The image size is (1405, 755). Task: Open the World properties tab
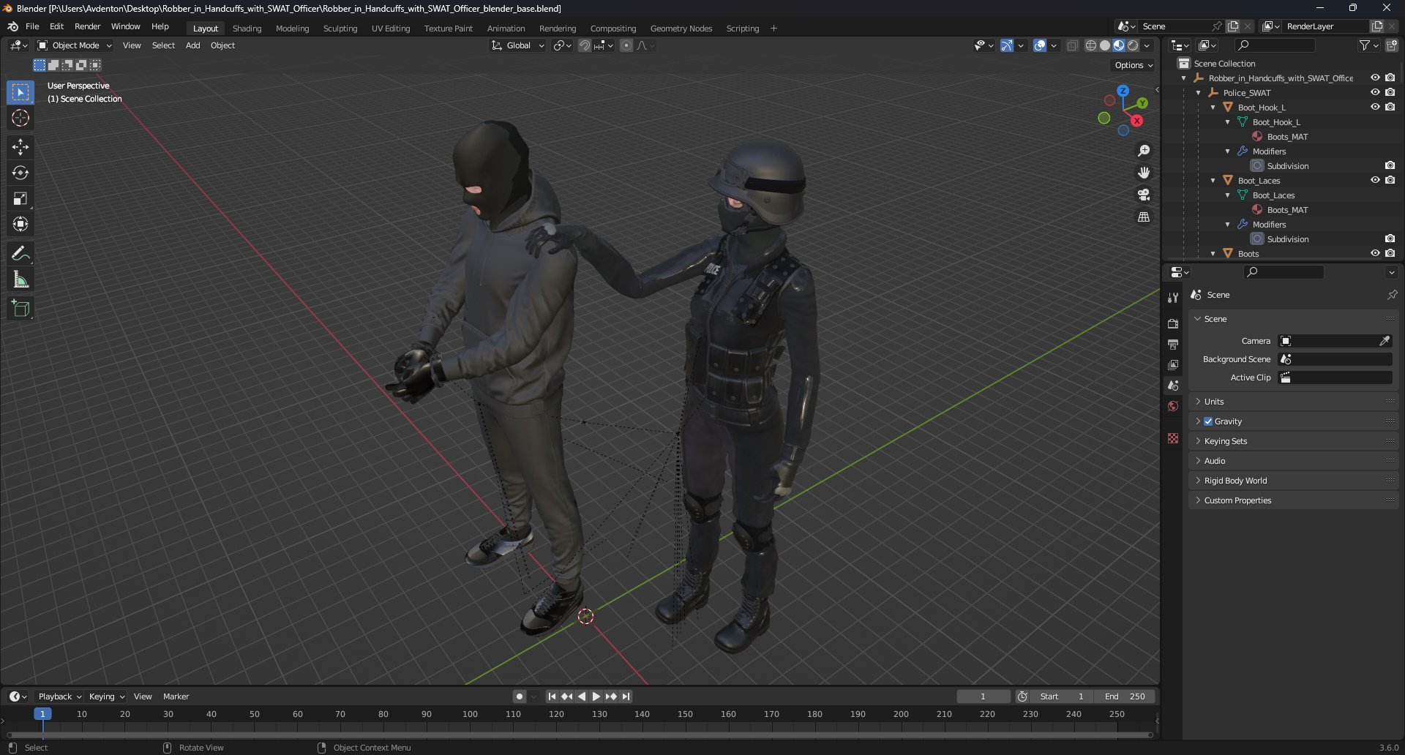click(x=1173, y=406)
